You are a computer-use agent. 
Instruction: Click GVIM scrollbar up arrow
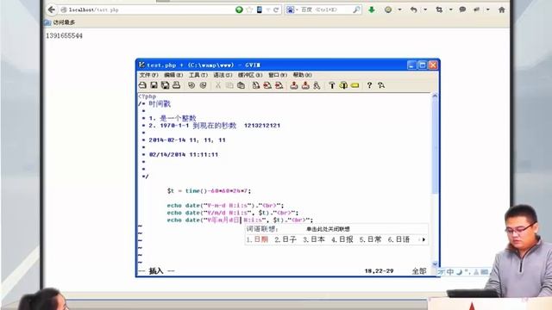(x=435, y=96)
